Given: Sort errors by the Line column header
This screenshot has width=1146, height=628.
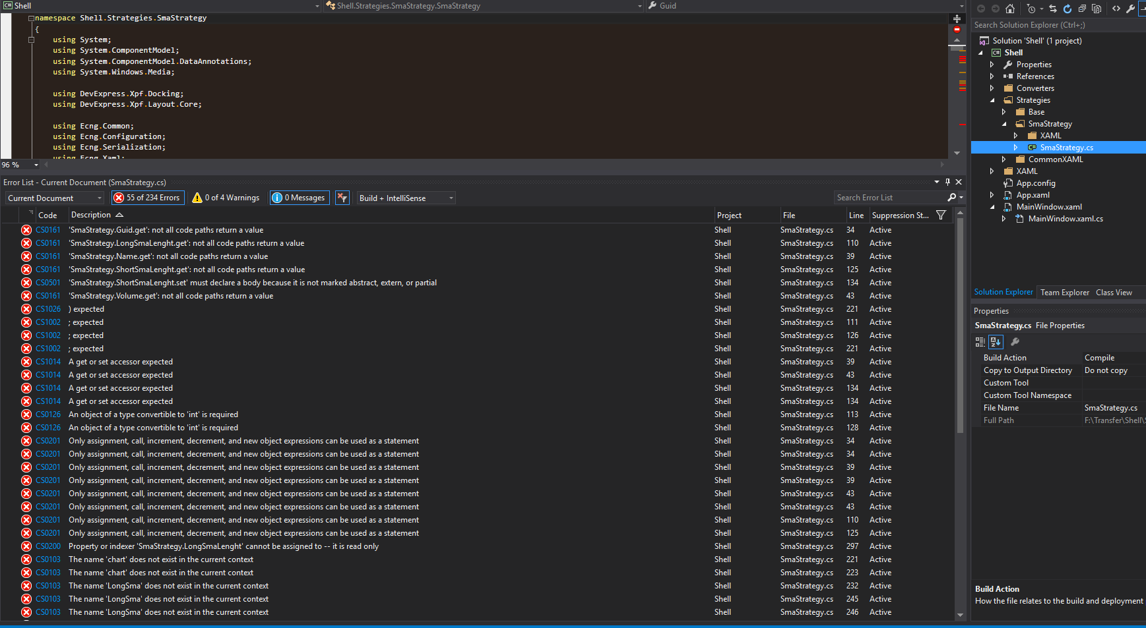Looking at the screenshot, I should click(x=856, y=215).
